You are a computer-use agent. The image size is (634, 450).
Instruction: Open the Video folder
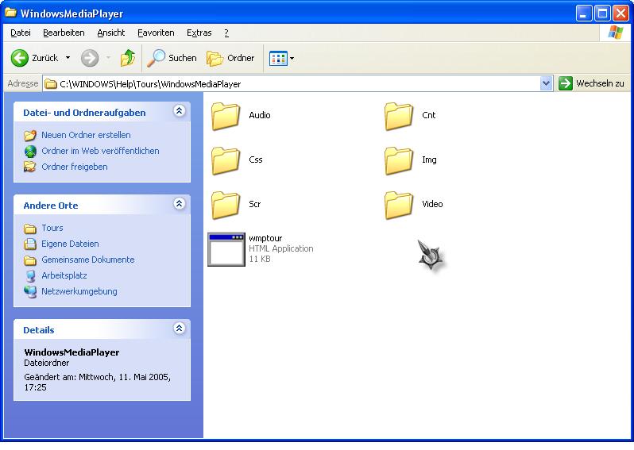(x=399, y=205)
